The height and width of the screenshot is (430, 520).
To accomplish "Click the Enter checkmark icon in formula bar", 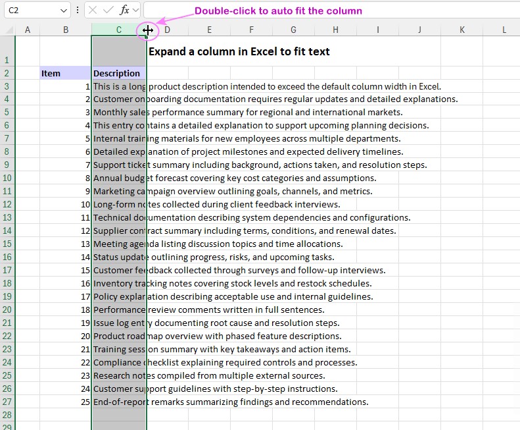I will click(108, 11).
